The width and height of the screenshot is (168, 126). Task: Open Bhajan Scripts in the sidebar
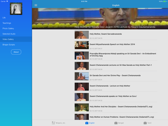coord(16,45)
